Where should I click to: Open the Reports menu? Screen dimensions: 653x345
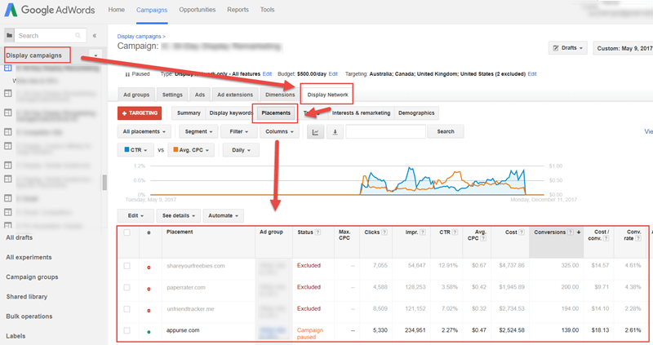(x=238, y=10)
